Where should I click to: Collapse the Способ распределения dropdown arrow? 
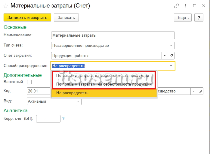coord(171,66)
